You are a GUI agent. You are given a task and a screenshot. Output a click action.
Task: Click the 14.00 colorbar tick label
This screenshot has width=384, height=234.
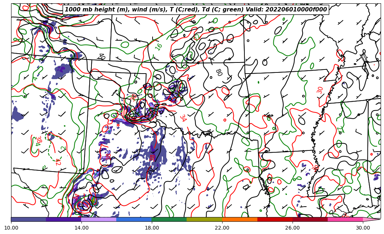pos(81,228)
